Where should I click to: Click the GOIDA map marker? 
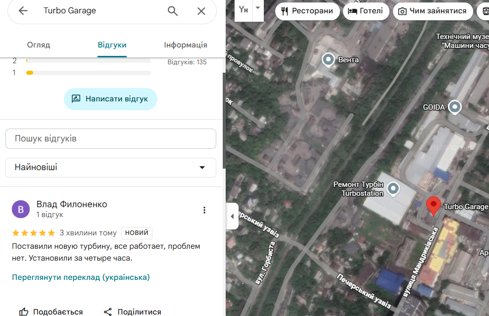pos(455,107)
